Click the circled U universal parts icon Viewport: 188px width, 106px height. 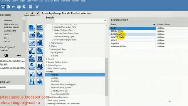pos(19,7)
